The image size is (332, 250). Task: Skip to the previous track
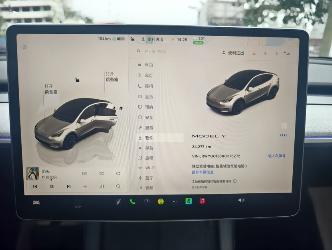click(35, 186)
